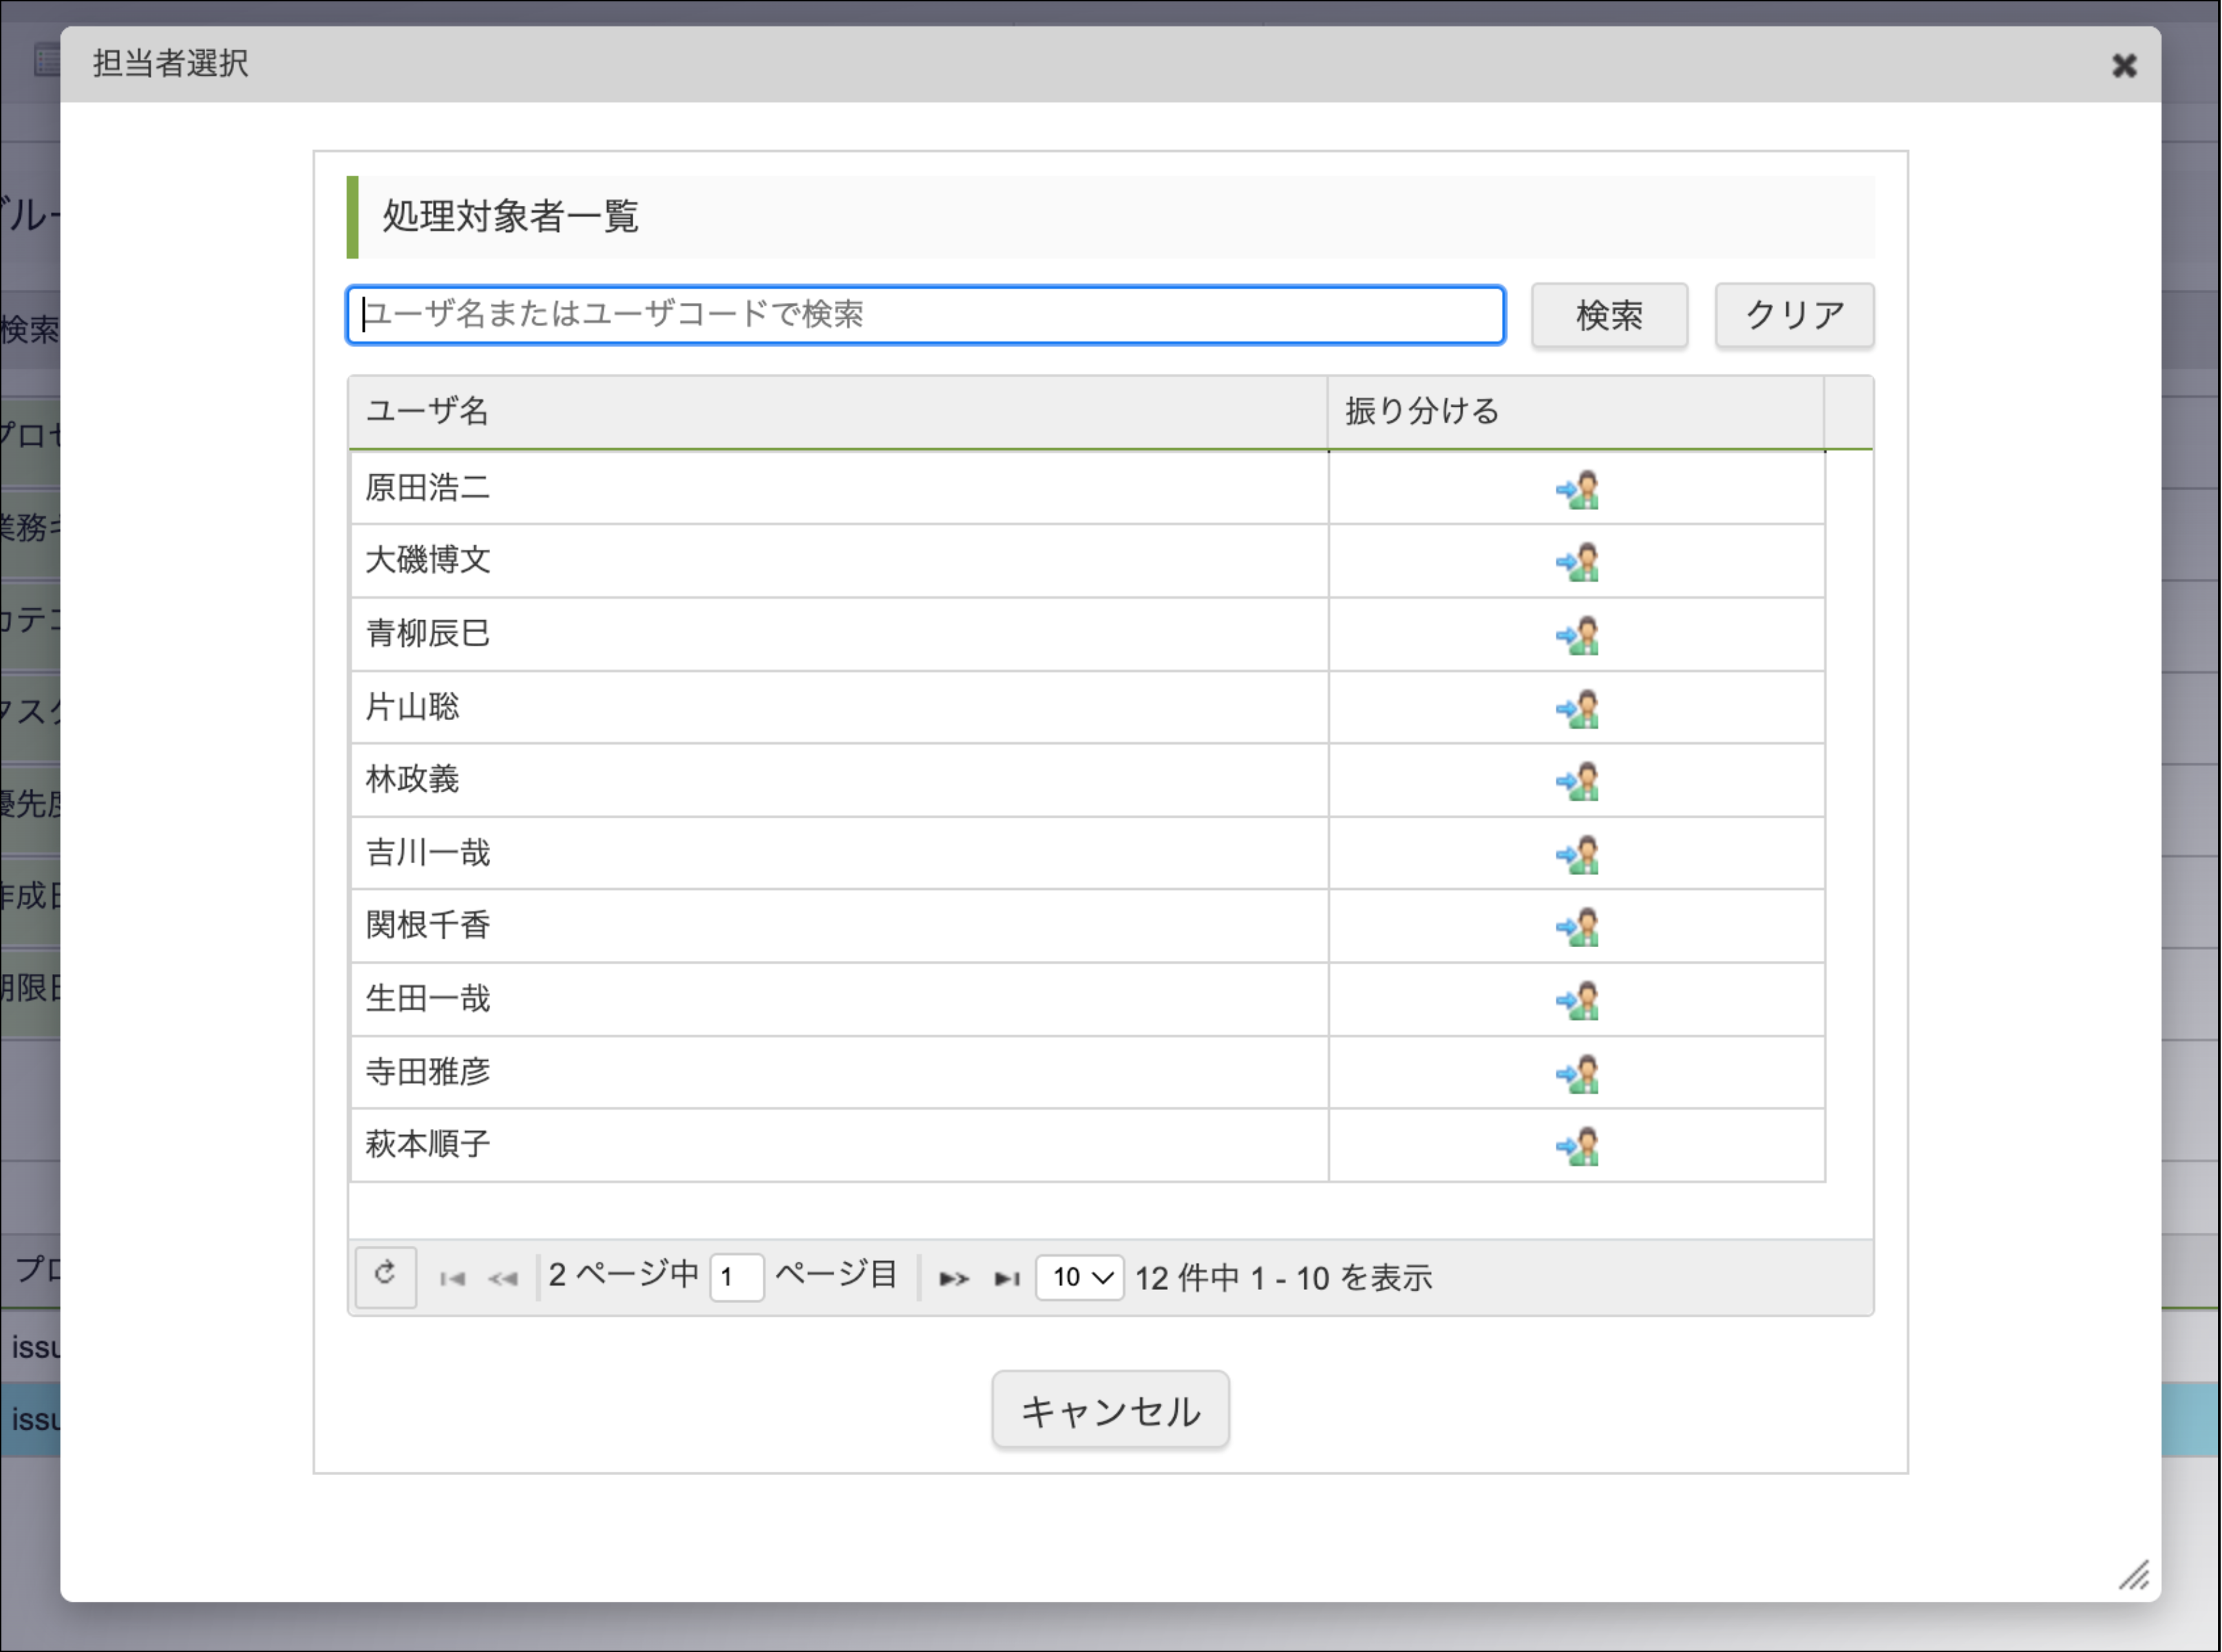This screenshot has height=1652, width=2222.
Task: Go to next page in pager
Action: [953, 1279]
